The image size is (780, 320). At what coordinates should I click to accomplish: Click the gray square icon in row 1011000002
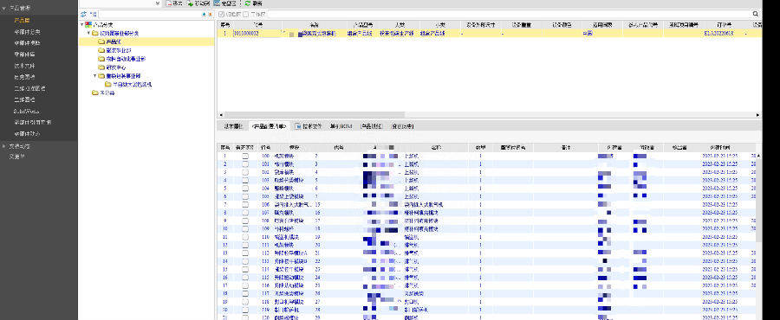pos(291,34)
